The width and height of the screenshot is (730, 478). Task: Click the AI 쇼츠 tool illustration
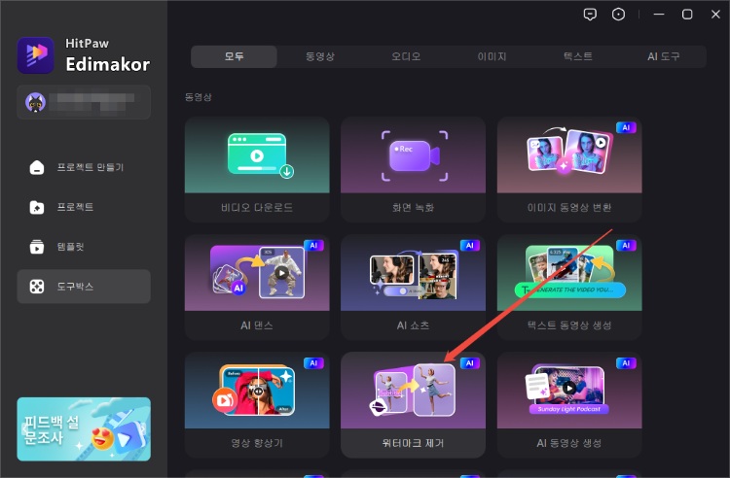413,273
